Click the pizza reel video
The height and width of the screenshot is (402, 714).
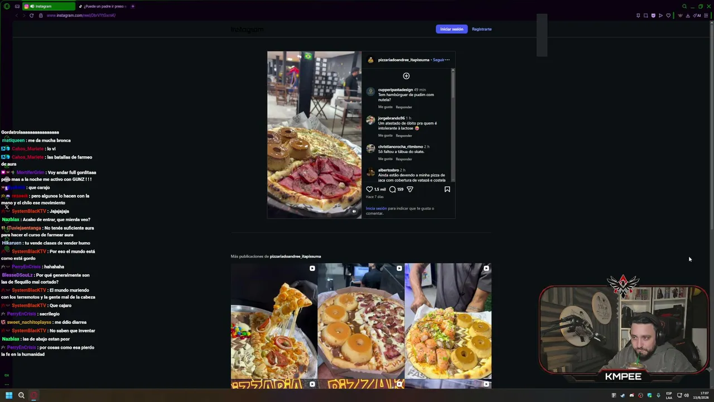(315, 135)
